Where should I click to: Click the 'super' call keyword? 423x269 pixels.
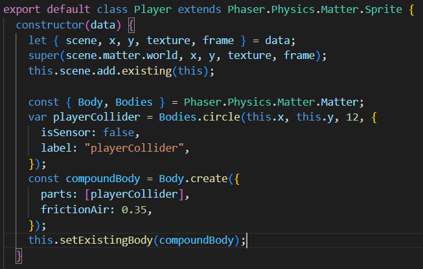44,56
